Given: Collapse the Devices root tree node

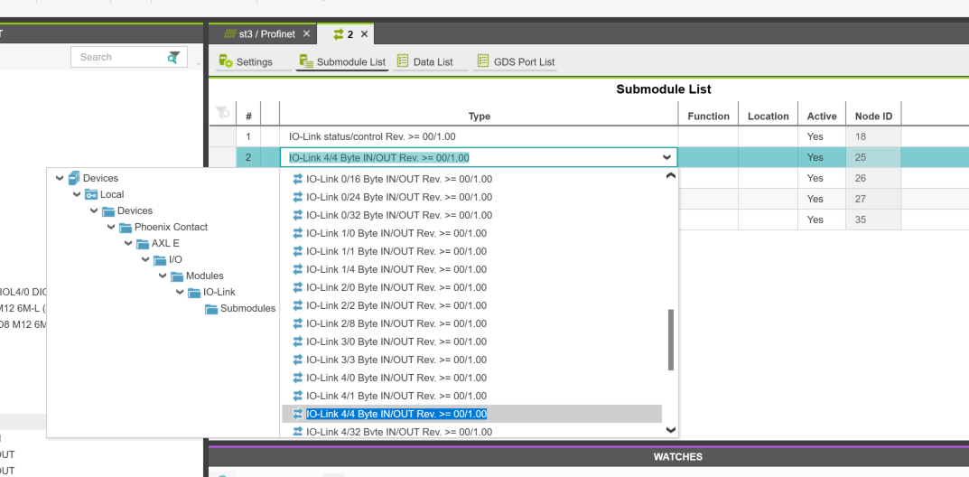Looking at the screenshot, I should [x=60, y=178].
